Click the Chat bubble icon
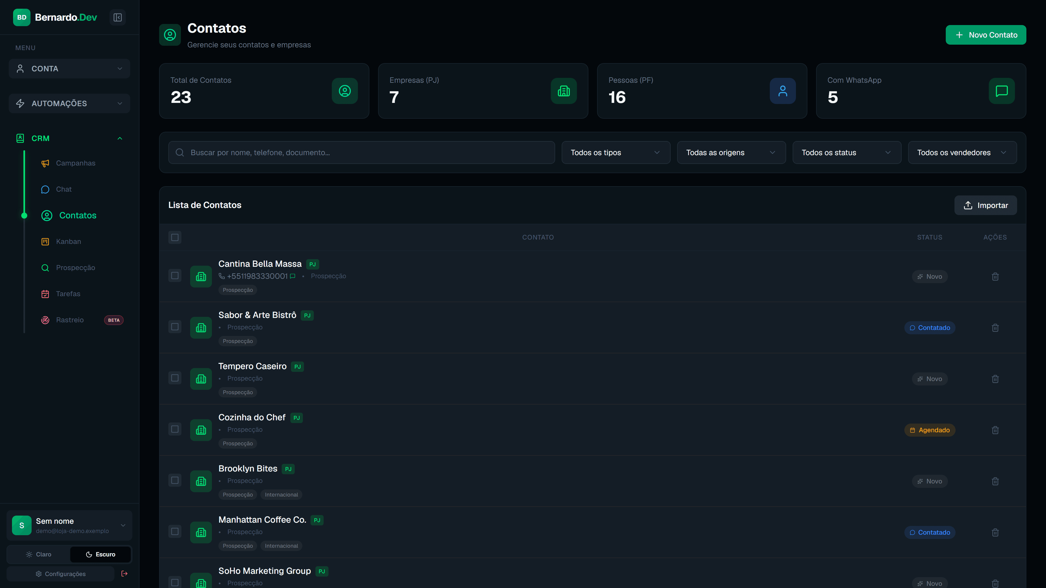Viewport: 1046px width, 588px height. [x=45, y=189]
